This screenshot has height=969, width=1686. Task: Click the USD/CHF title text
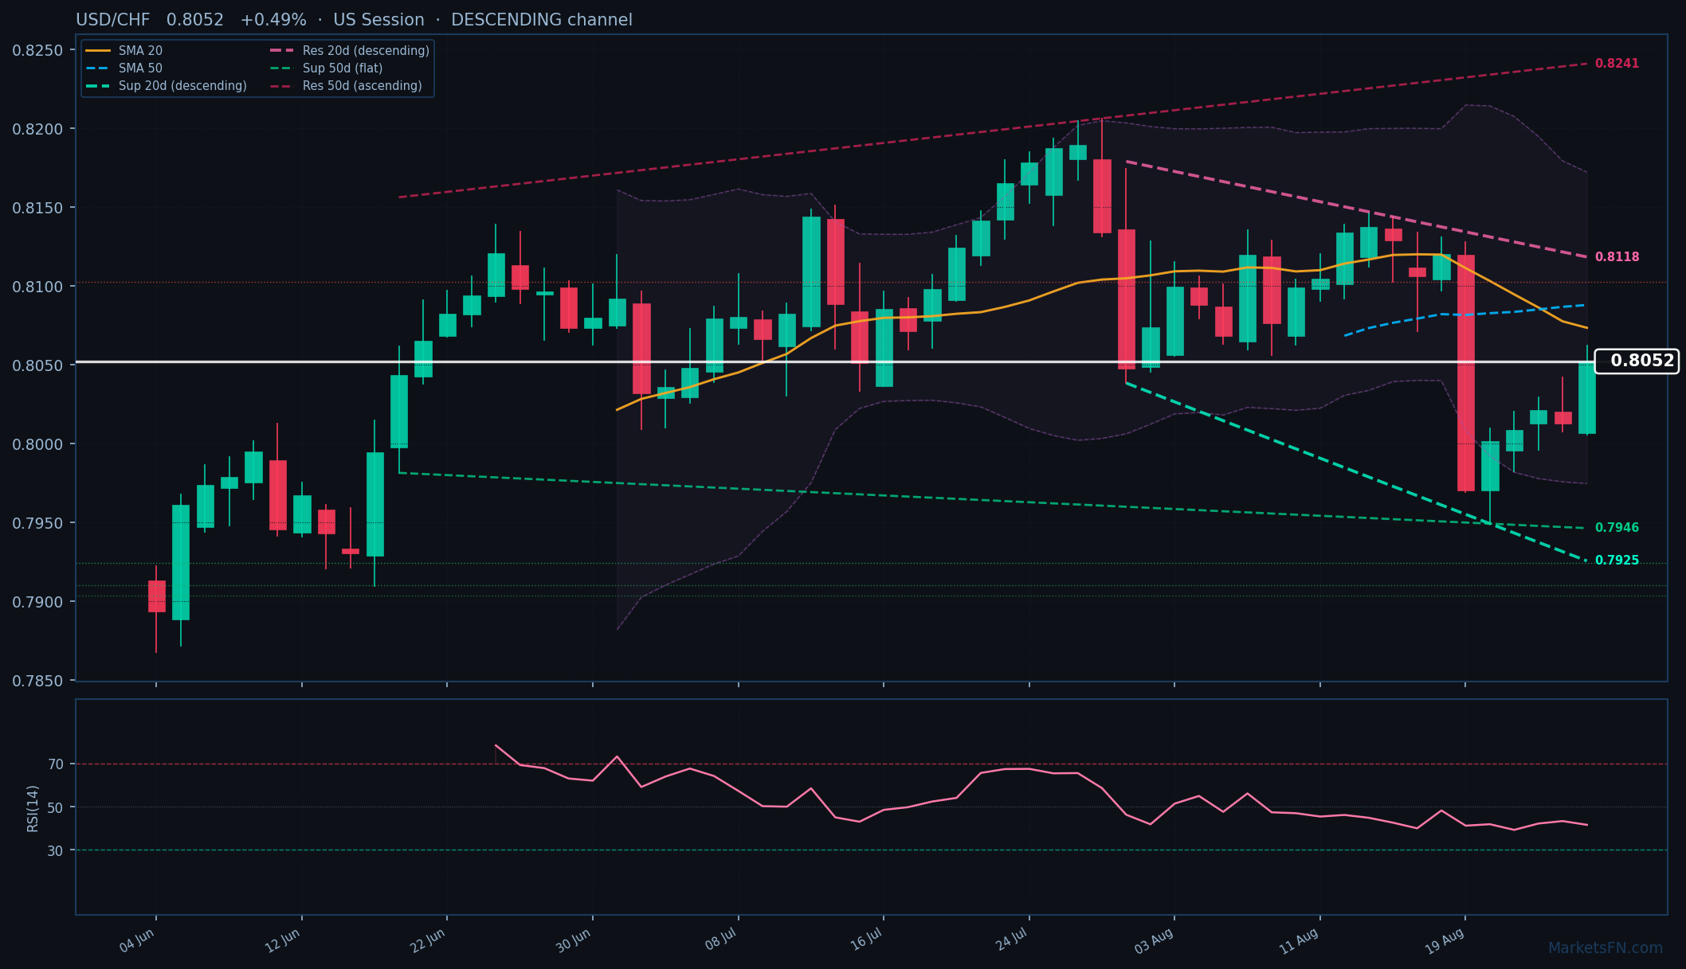coord(113,20)
